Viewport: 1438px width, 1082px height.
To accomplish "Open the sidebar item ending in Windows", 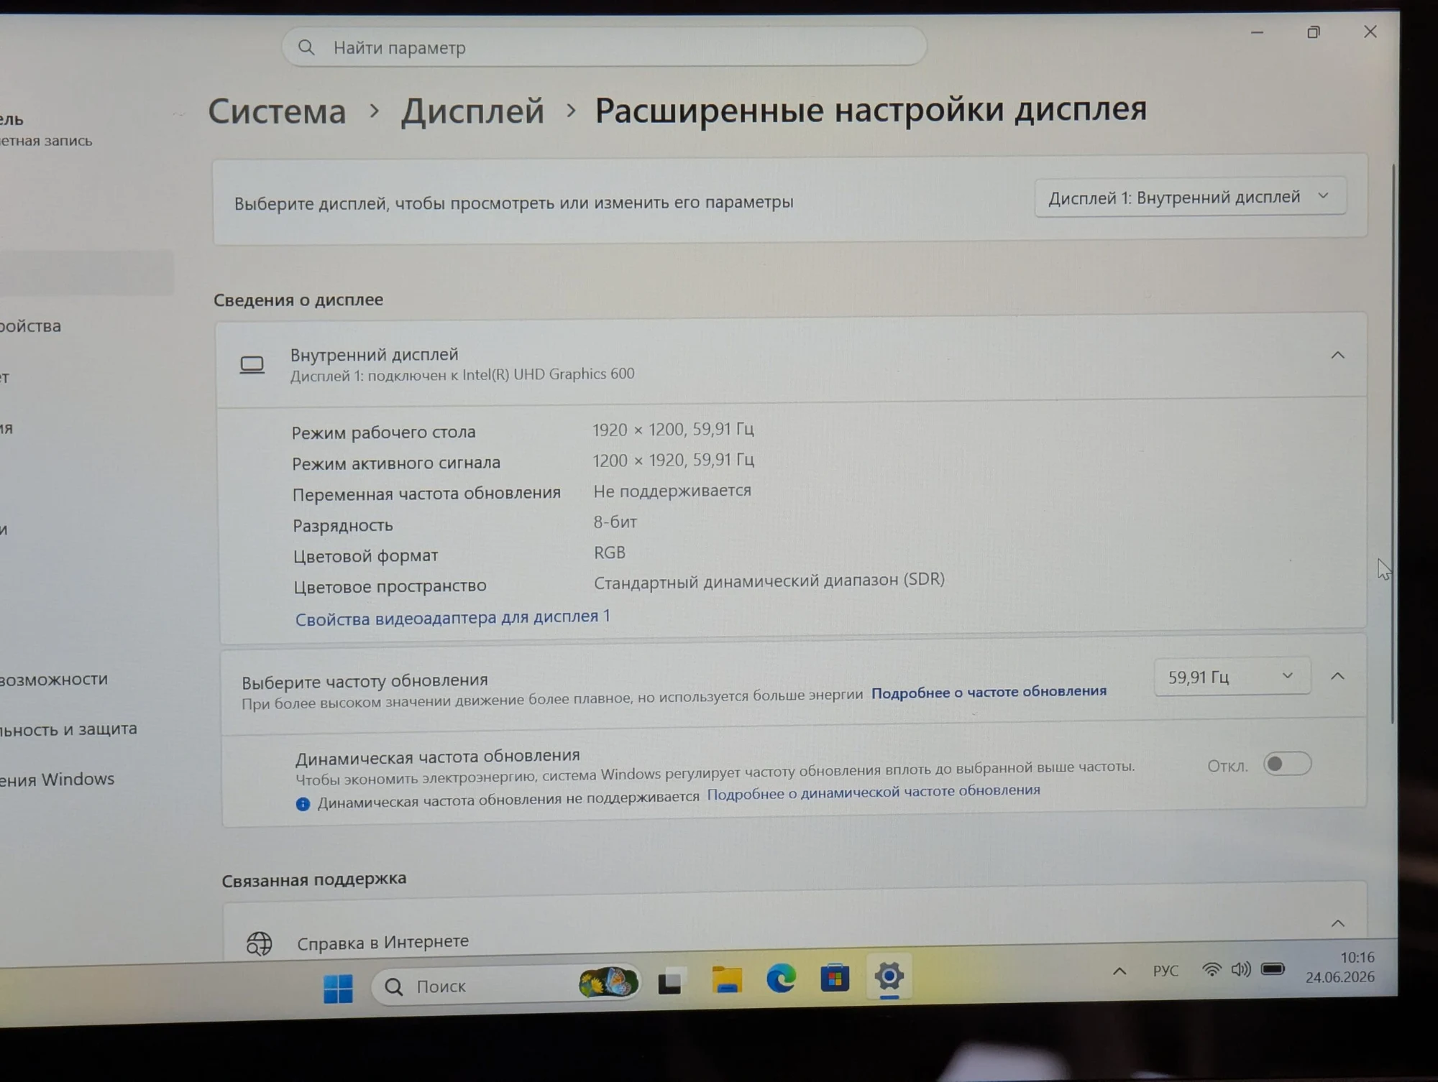I will coord(57,780).
